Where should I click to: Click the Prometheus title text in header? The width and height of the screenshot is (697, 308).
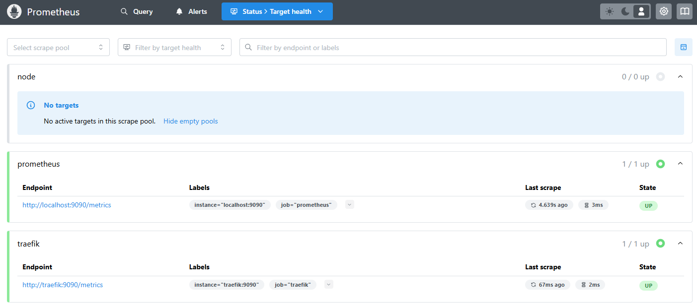click(53, 12)
